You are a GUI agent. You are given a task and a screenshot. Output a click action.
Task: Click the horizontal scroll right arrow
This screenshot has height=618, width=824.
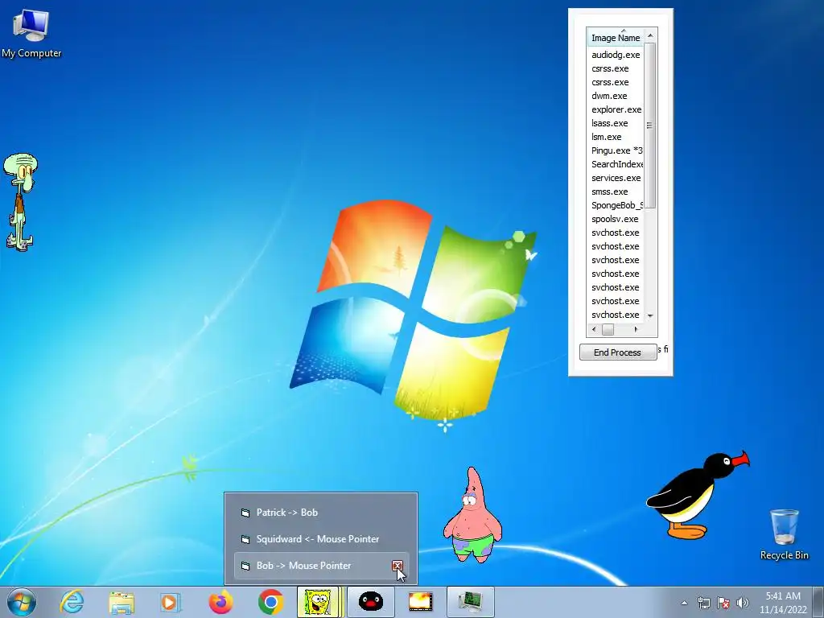point(636,329)
